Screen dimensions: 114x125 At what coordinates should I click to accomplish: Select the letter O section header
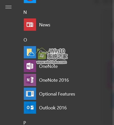[x=25, y=40]
